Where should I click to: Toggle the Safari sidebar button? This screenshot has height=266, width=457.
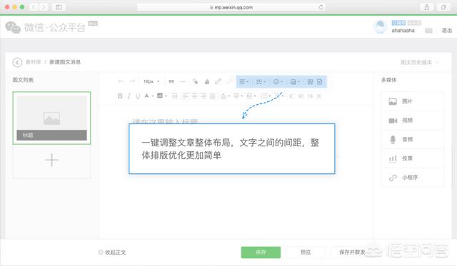pyautogui.click(x=59, y=7)
